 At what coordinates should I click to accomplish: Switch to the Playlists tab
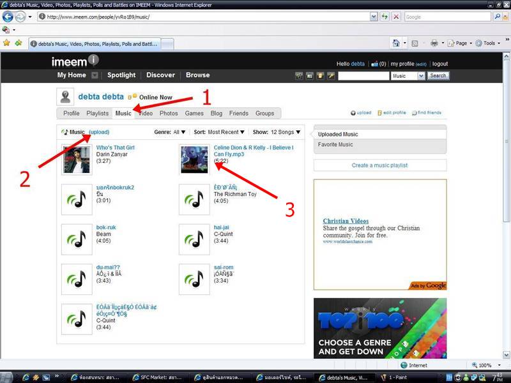[98, 114]
